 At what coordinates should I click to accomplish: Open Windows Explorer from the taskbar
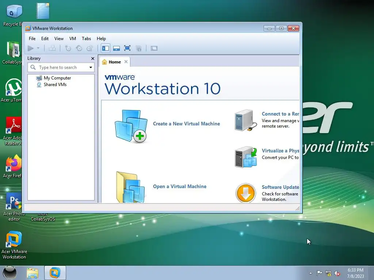point(33,273)
